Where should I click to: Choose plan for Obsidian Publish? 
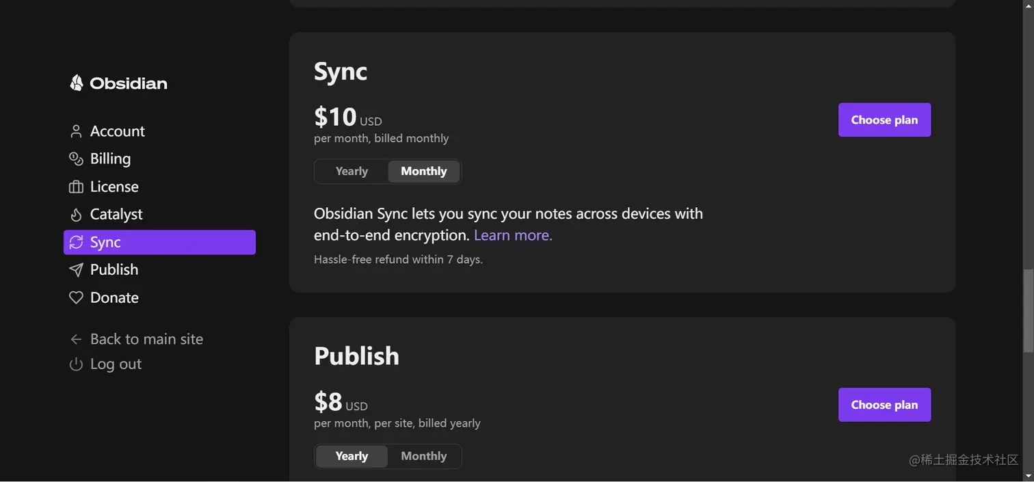click(884, 405)
